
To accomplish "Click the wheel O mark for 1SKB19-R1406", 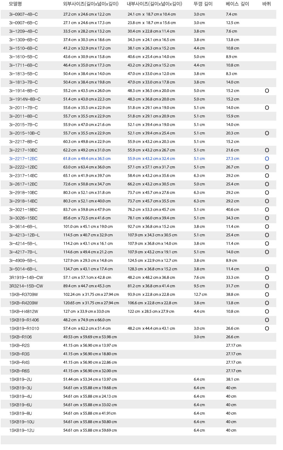I will click(267, 320).
